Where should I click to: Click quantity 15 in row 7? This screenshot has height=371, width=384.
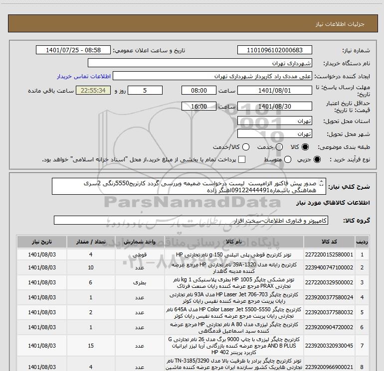point(91,346)
